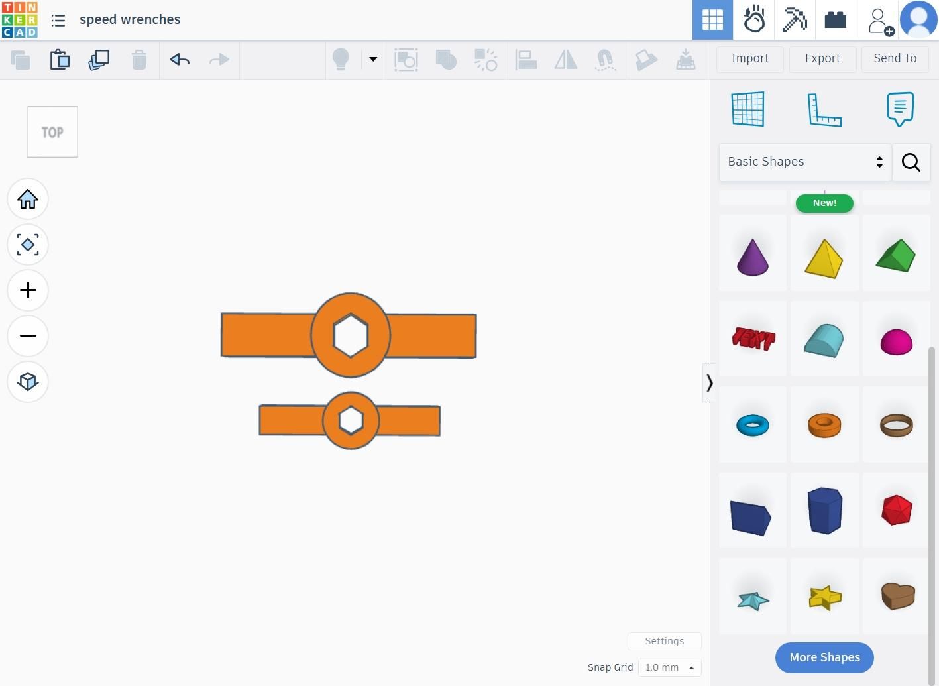Viewport: 939px width, 686px height.
Task: Pick the red Icosahedron shape
Action: pyautogui.click(x=896, y=511)
